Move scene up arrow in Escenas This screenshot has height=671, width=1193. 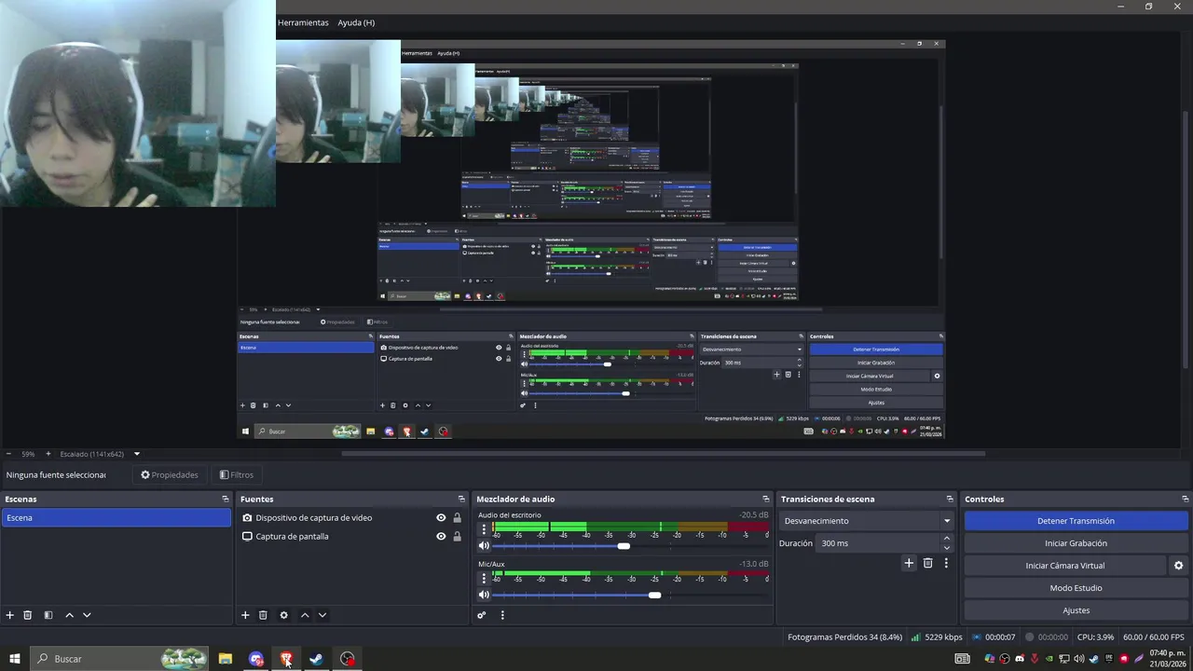coord(69,615)
